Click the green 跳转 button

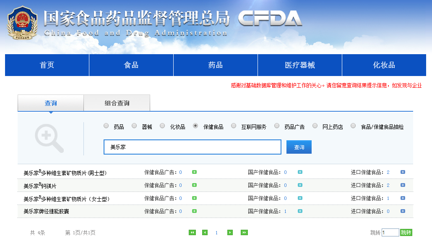pyautogui.click(x=406, y=232)
